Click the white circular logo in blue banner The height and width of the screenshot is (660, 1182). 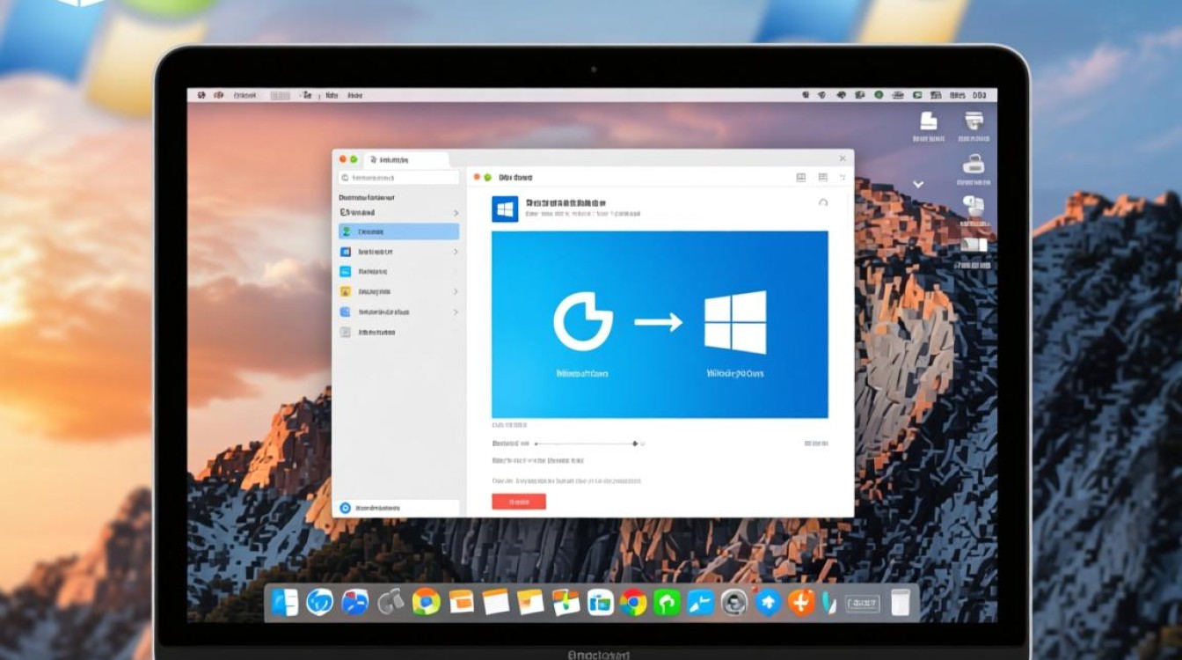[x=582, y=322]
